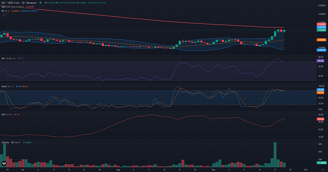Click the 25.00 Stoch scale label

(x=321, y=104)
